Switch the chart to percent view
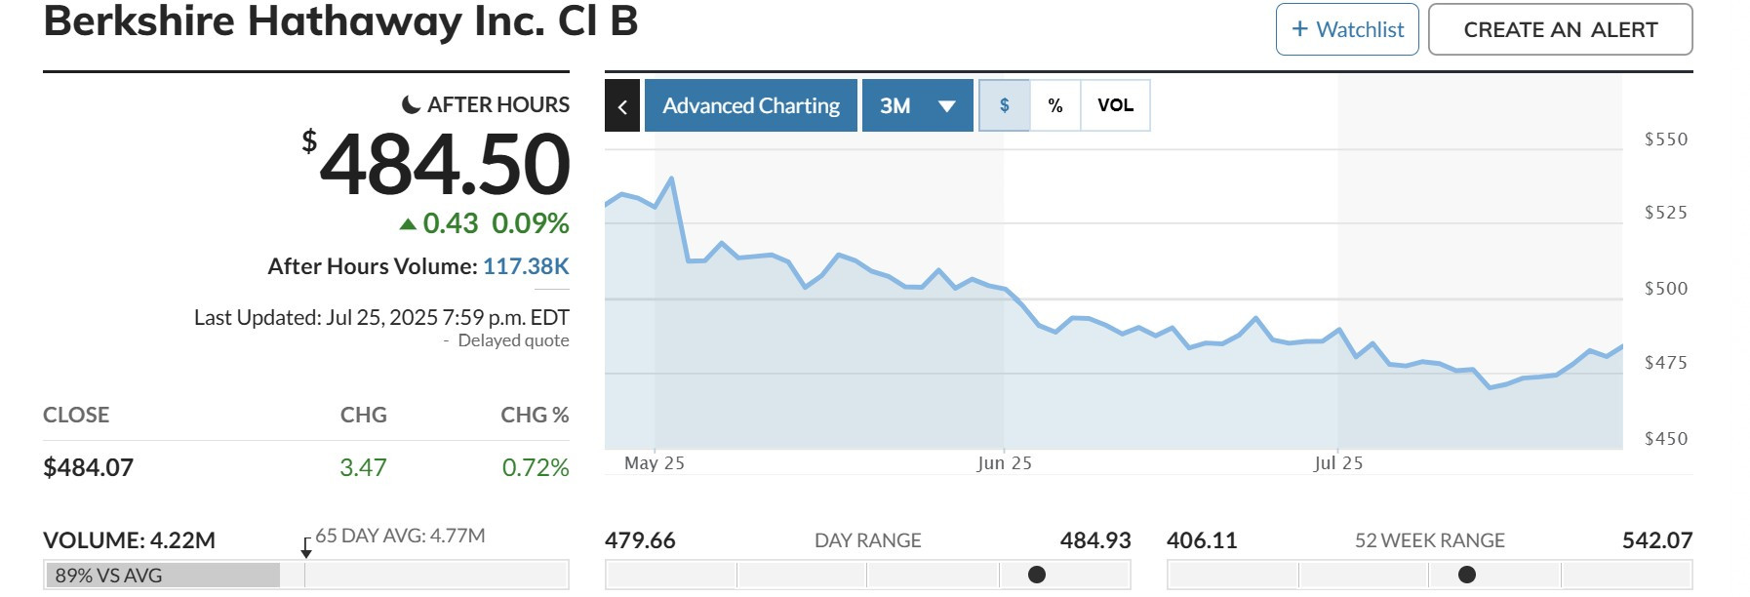 coord(1055,105)
